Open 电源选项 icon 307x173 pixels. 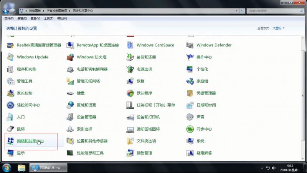click(130, 69)
